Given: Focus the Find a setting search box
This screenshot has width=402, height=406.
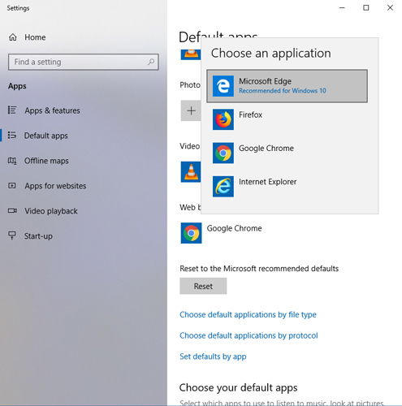Looking at the screenshot, I should pyautogui.click(x=84, y=62).
